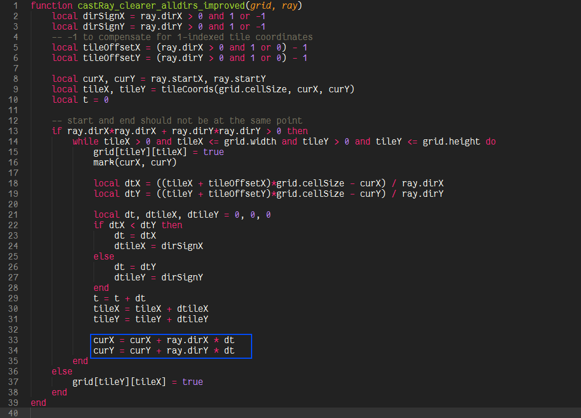Screen dimensions: 581x418
Task: Click the castRay_clearer_alldirs_improved function name
Action: point(161,6)
